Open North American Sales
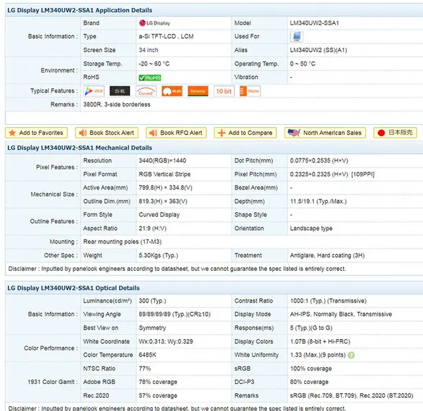The width and height of the screenshot is (423, 411). [x=325, y=133]
